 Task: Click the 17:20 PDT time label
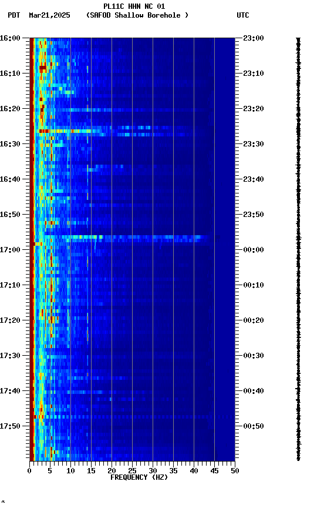[10, 320]
